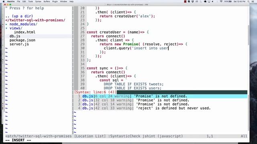Open the Tools menu
The width and height of the screenshot is (257, 144).
(31, 2)
